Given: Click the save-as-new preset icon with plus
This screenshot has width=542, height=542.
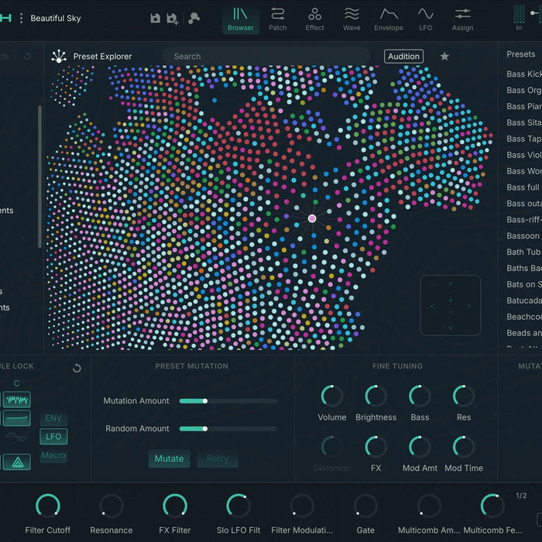Looking at the screenshot, I should 172,19.
